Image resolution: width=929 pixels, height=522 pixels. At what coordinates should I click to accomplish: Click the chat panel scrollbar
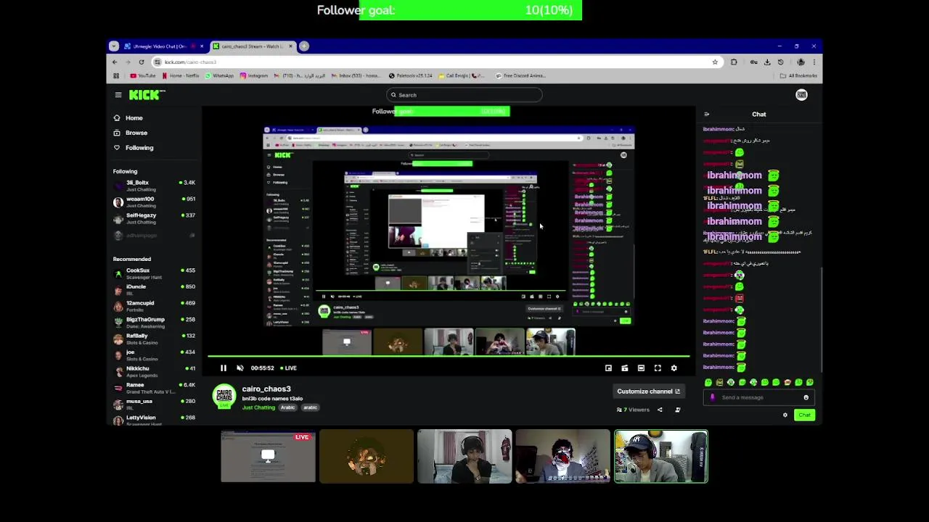point(821,319)
